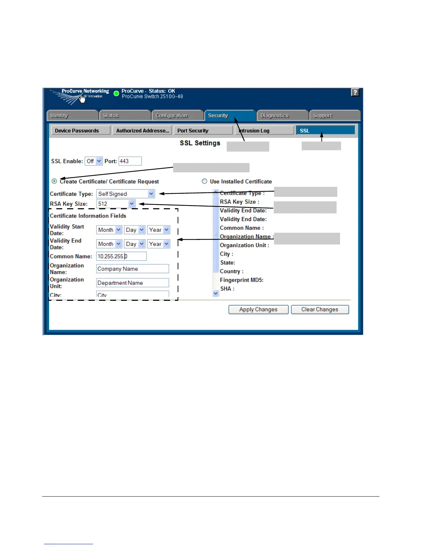The width and height of the screenshot is (423, 547).
Task: Click the Common Name input field
Action: coord(121,256)
